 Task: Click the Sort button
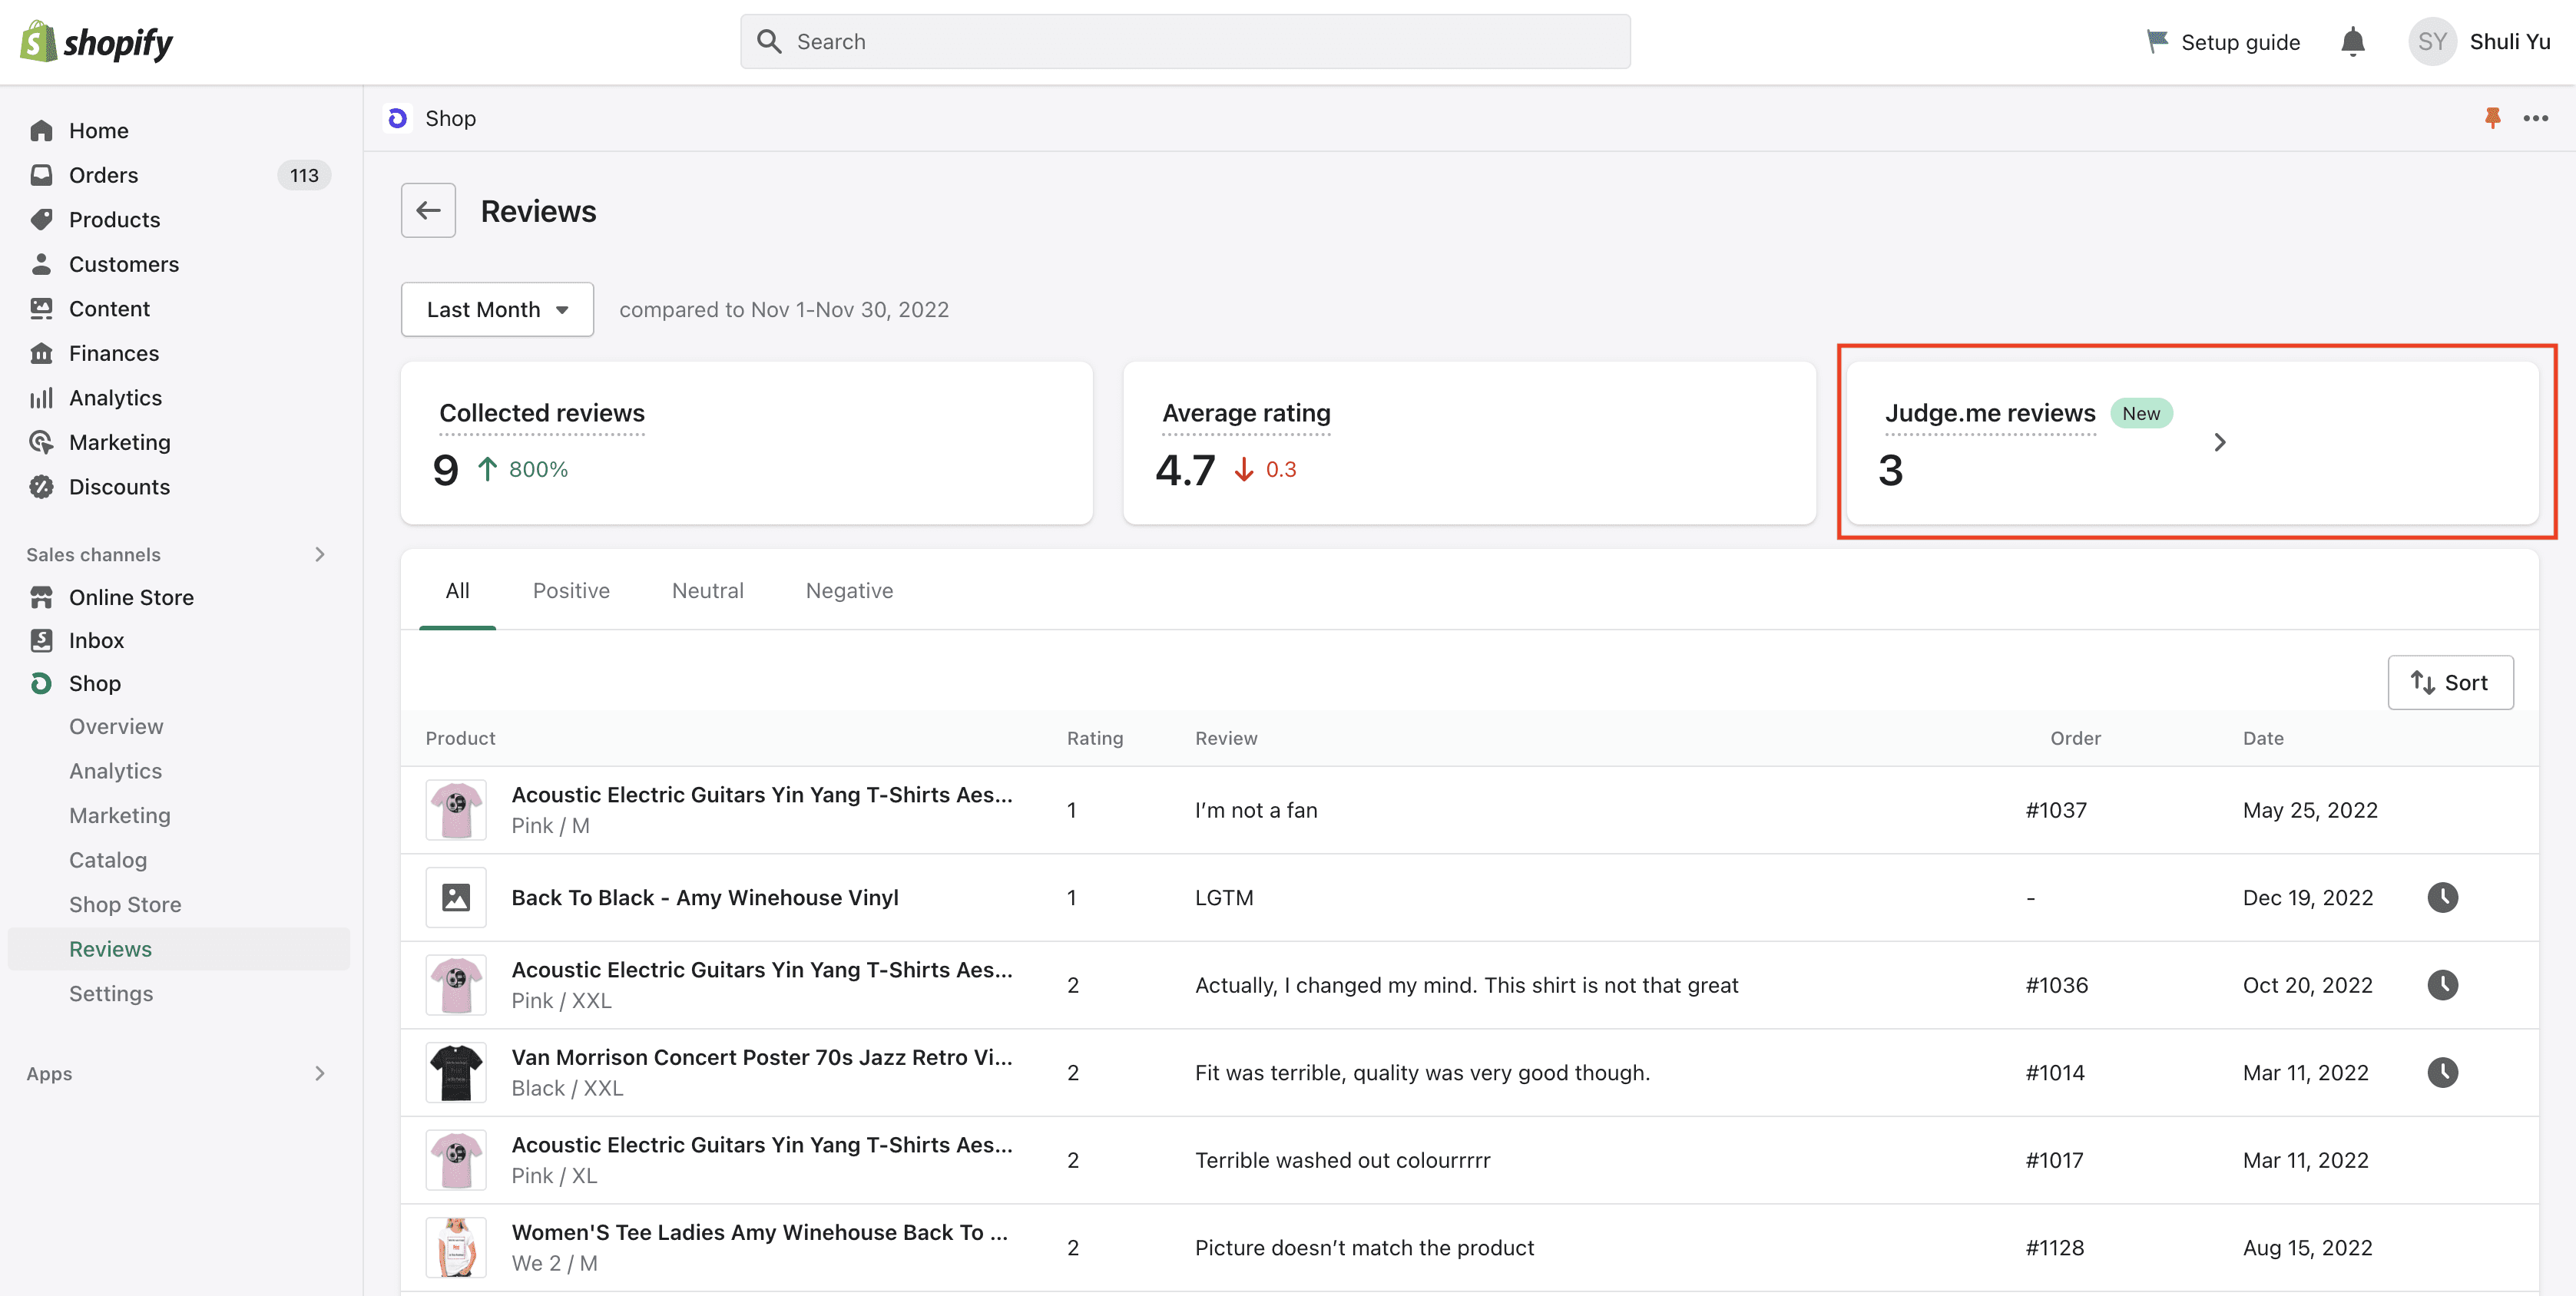coord(2450,682)
